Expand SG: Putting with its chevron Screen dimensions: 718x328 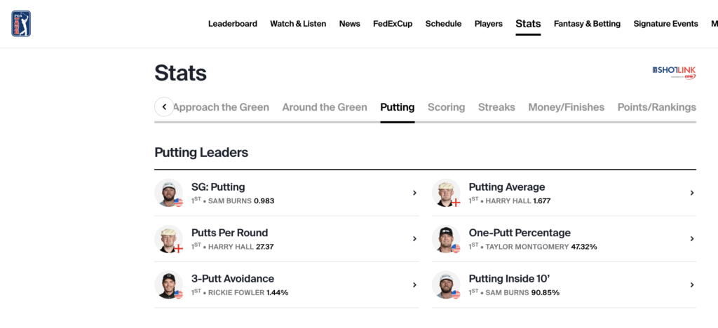414,193
